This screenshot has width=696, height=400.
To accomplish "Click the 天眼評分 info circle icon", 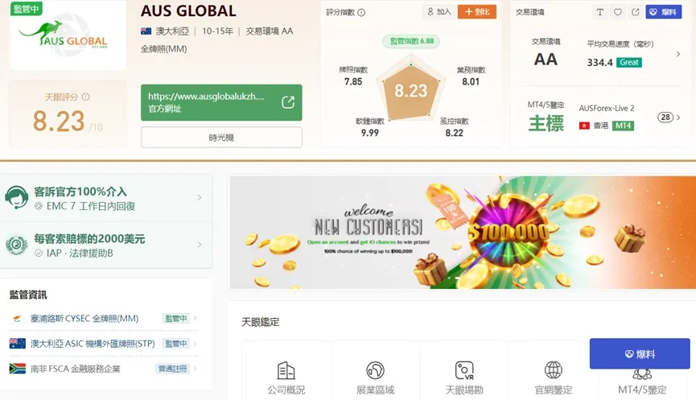I will click(x=85, y=97).
